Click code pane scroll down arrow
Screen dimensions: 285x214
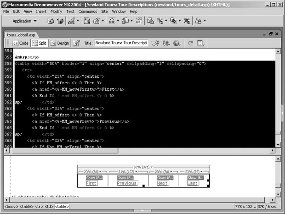278,145
